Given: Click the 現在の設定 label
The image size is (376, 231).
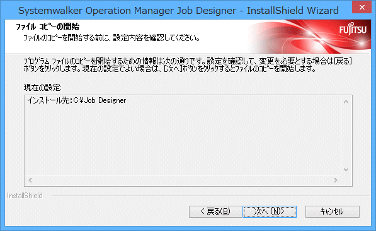Looking at the screenshot, I should tap(42, 88).
